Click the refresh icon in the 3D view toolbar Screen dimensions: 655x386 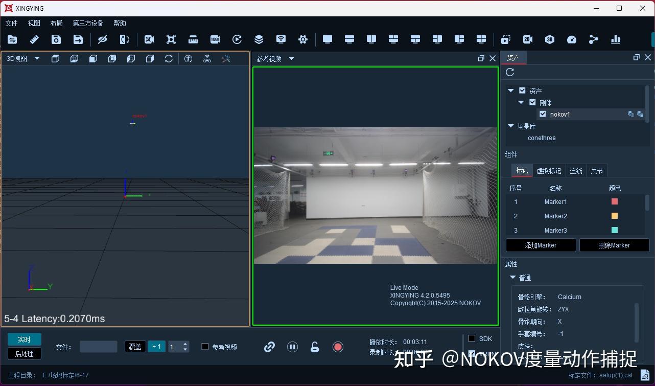(169, 58)
